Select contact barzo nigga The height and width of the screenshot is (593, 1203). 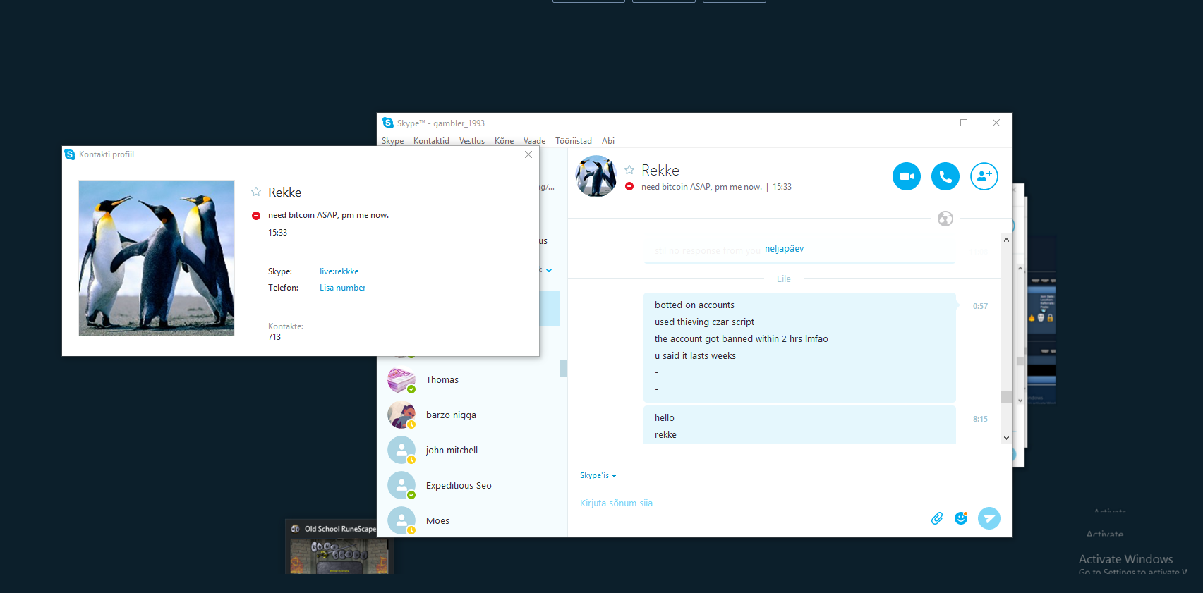click(472, 415)
